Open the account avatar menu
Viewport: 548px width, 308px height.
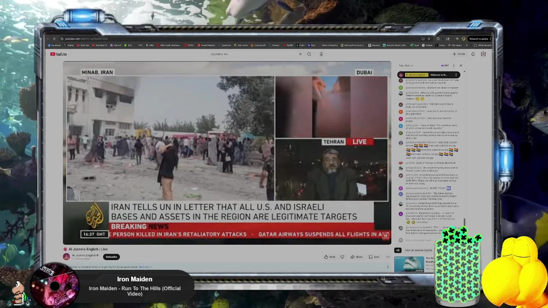pyautogui.click(x=483, y=54)
